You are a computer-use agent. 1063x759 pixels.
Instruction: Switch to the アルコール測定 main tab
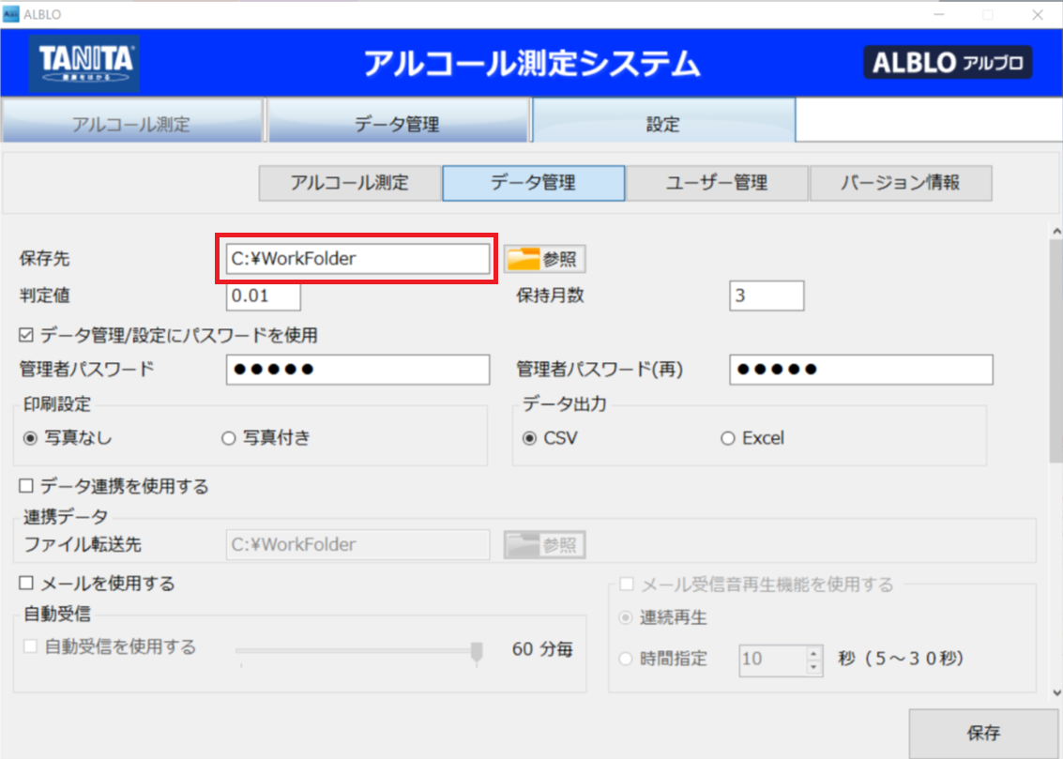132,120
